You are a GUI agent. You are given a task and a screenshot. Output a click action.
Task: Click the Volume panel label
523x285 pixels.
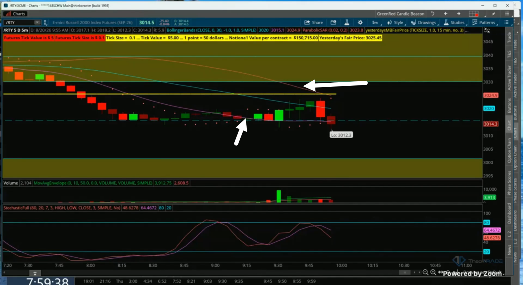click(10, 183)
